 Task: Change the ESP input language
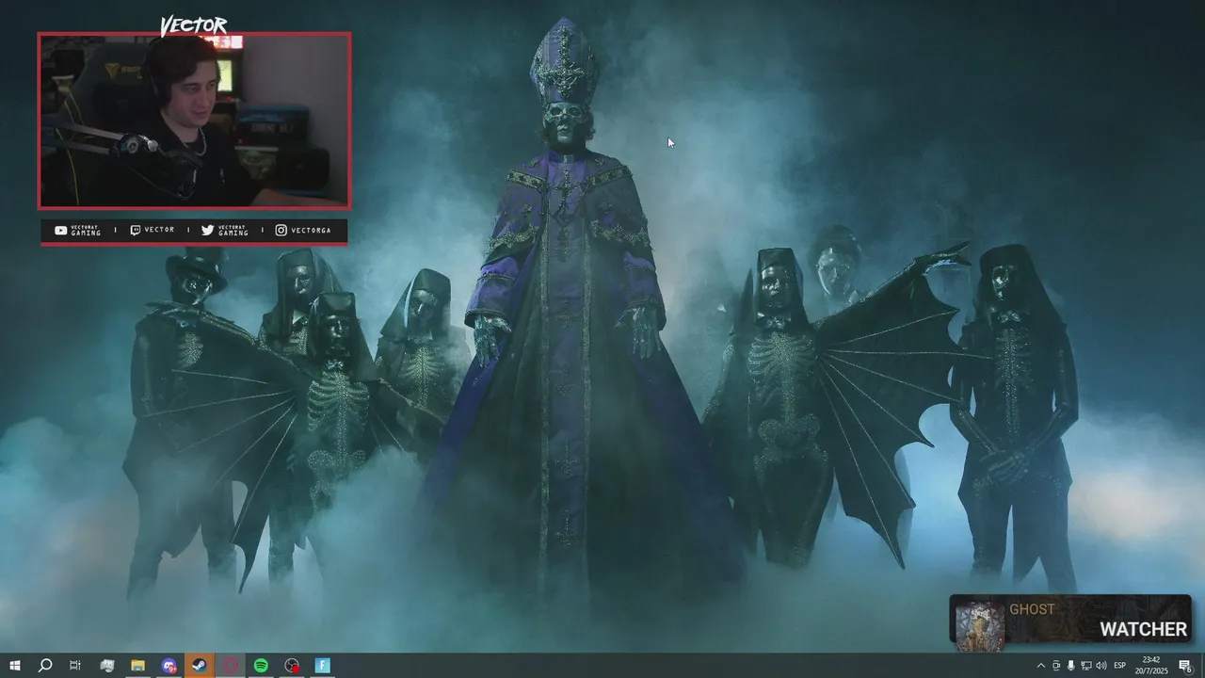1120,666
